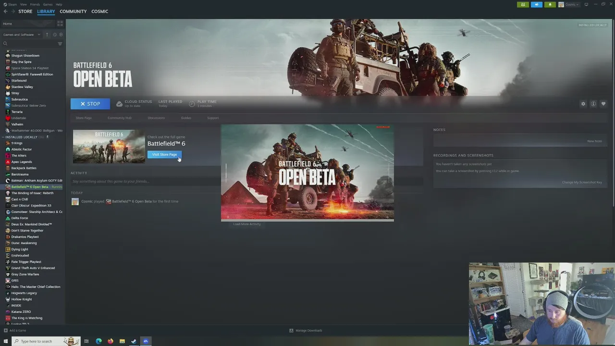Screen dimensions: 615x346
Task: Open File Explorer from taskbar
Action: click(122, 341)
